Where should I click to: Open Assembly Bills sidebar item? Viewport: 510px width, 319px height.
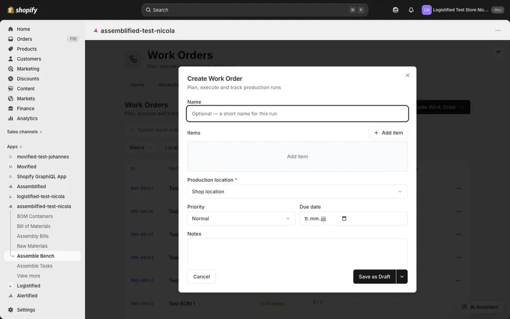[33, 236]
